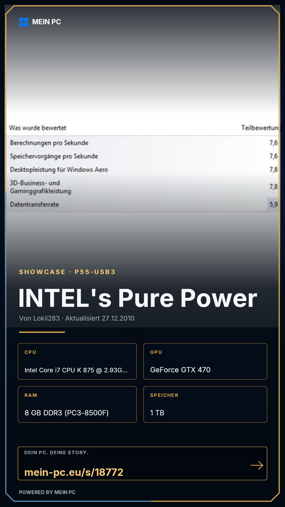Click the Datentransferrate row
This screenshot has height=507, width=285.
(x=142, y=204)
